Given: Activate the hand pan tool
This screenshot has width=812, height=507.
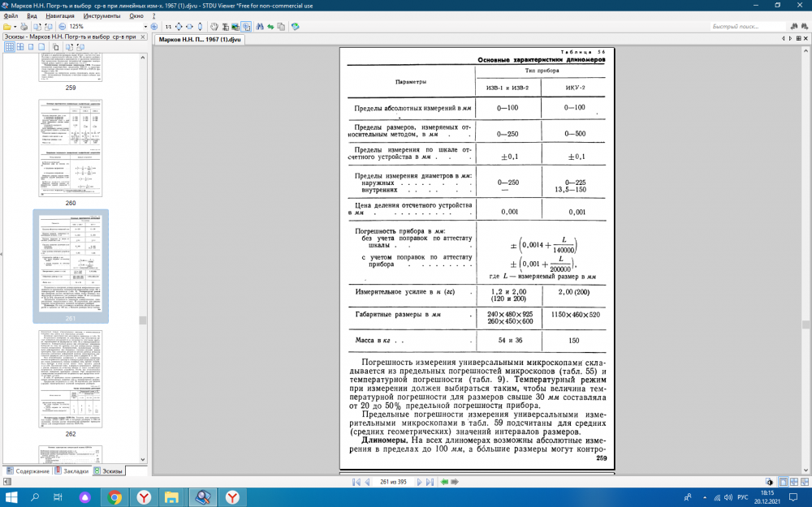Looking at the screenshot, I should pyautogui.click(x=214, y=28).
